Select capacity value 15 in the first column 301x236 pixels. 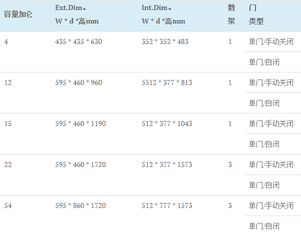pos(8,123)
